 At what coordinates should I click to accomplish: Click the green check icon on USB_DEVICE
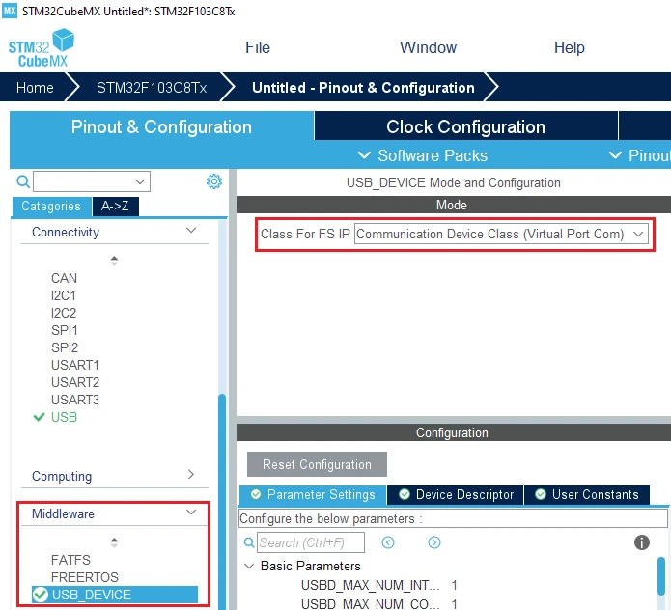pos(41,595)
